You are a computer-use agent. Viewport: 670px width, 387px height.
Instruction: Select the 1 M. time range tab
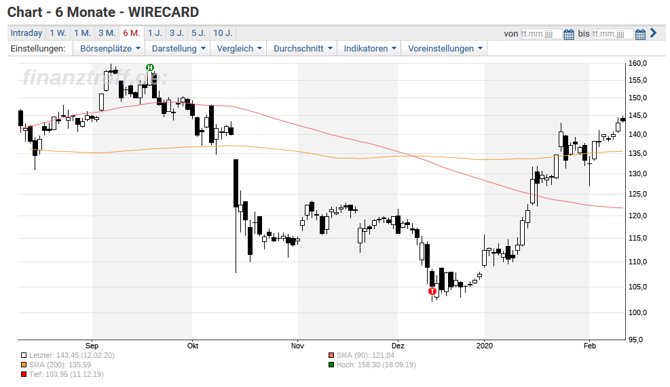[x=82, y=33]
